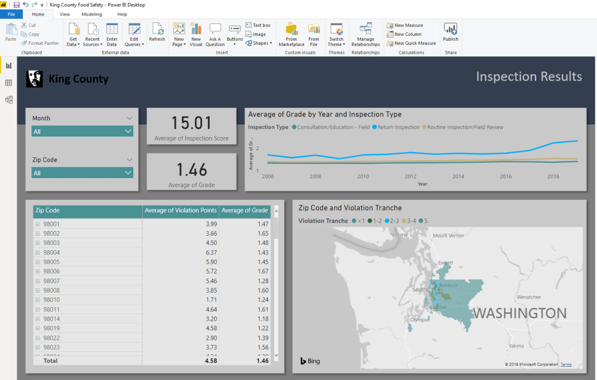Screen dimensions: 597x380
Task: Open the File menu
Action: [11, 14]
